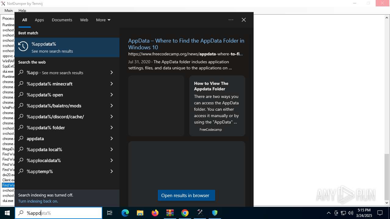Viewport: 390px width, 219px height.
Task: Open the %appdata% best match result
Action: [x=67, y=47]
